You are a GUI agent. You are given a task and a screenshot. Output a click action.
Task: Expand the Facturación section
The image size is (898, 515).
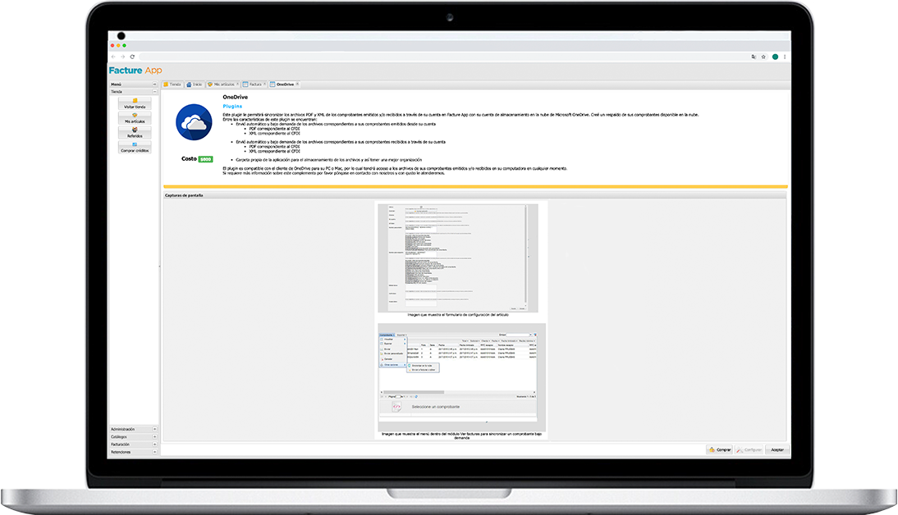(x=153, y=444)
